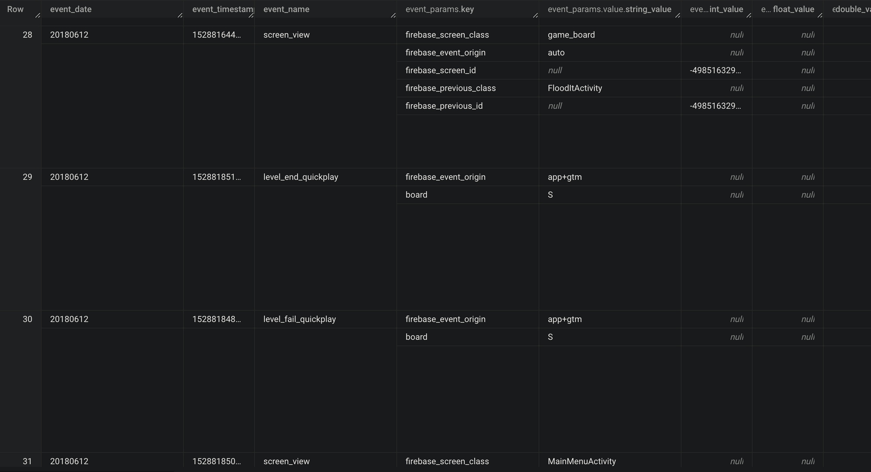Screen dimensions: 871x472
Task: Click firebase_previous_id key cell
Action: pyautogui.click(x=468, y=106)
